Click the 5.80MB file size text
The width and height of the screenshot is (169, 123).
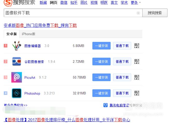tap(78, 46)
